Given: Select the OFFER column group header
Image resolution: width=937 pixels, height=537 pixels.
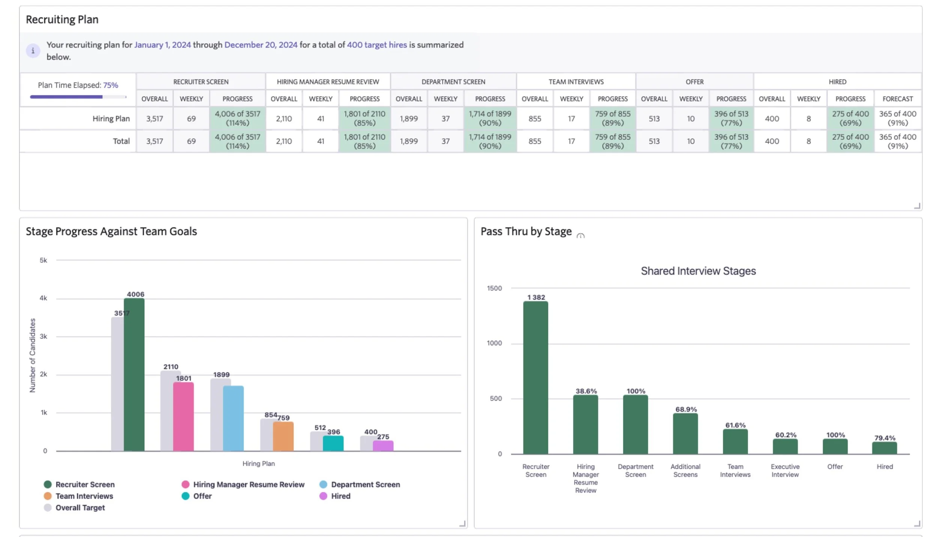Looking at the screenshot, I should pyautogui.click(x=695, y=81).
